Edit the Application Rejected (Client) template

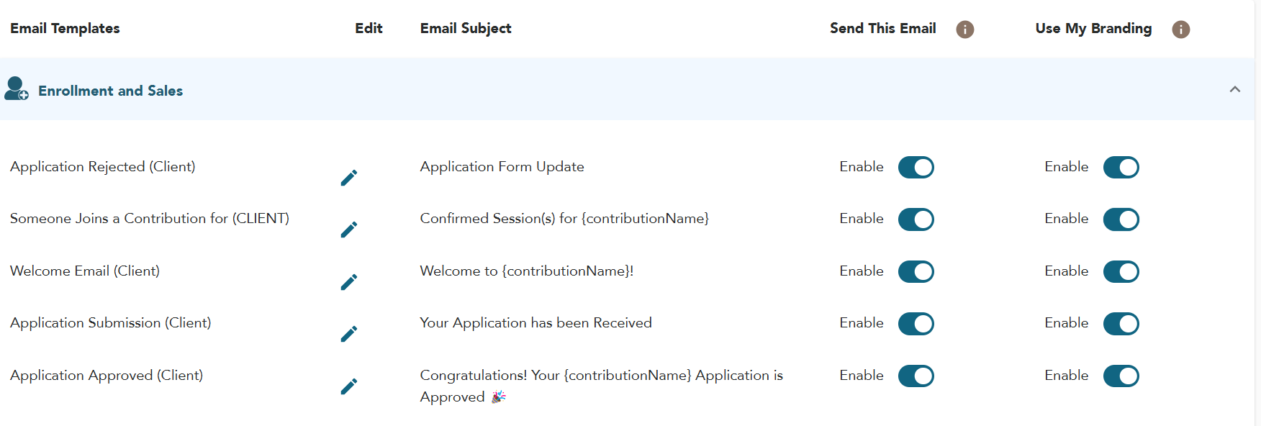[349, 178]
